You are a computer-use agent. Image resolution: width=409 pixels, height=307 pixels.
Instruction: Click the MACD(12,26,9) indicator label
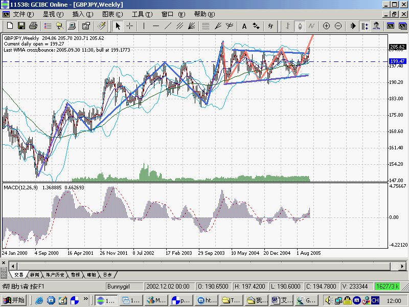[20, 187]
